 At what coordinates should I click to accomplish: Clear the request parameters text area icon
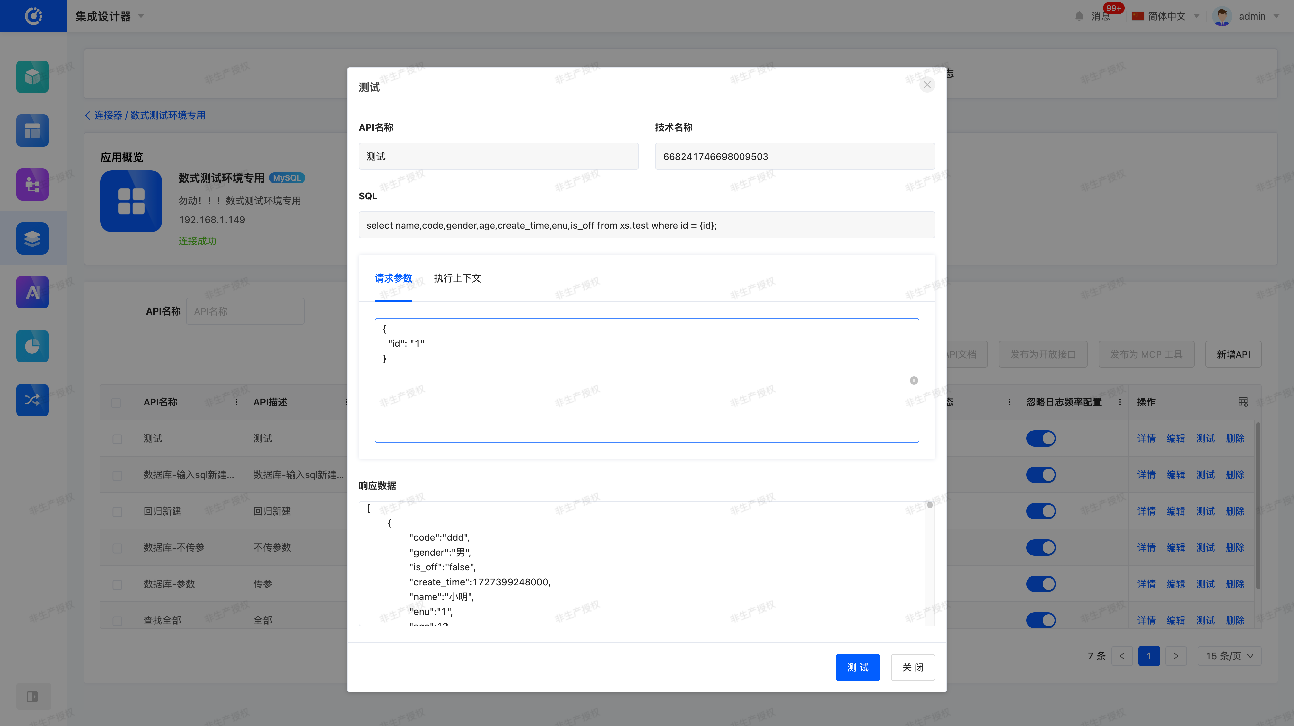tap(913, 381)
